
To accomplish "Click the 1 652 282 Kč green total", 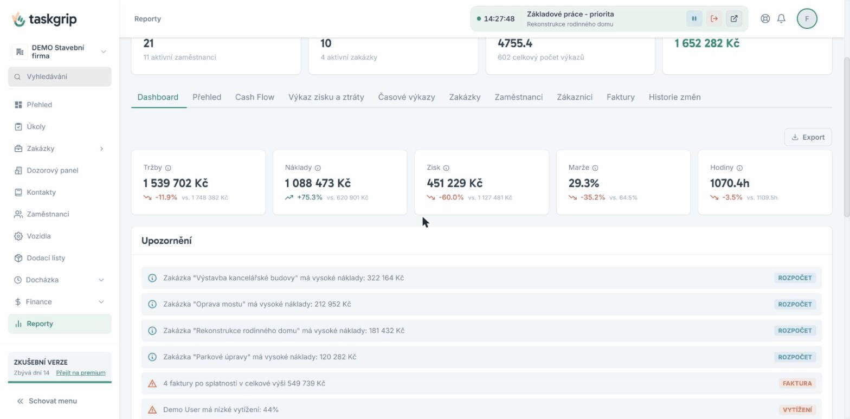I will (706, 43).
